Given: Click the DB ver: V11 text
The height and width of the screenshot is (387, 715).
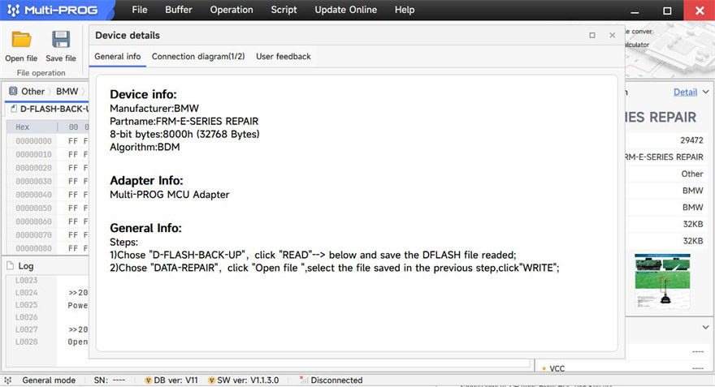Looking at the screenshot, I should tap(175, 381).
